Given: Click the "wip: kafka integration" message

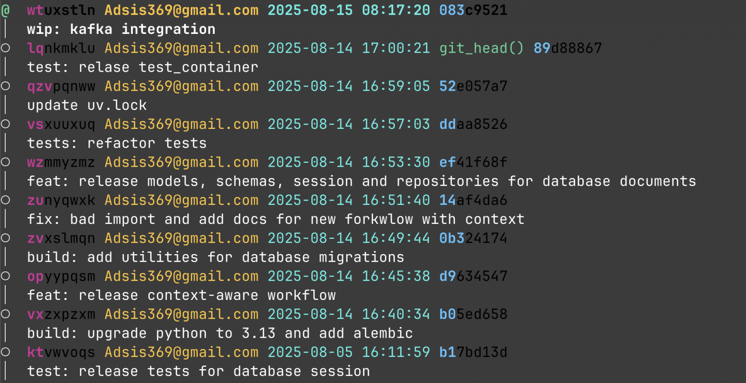Looking at the screenshot, I should pyautogui.click(x=121, y=29).
